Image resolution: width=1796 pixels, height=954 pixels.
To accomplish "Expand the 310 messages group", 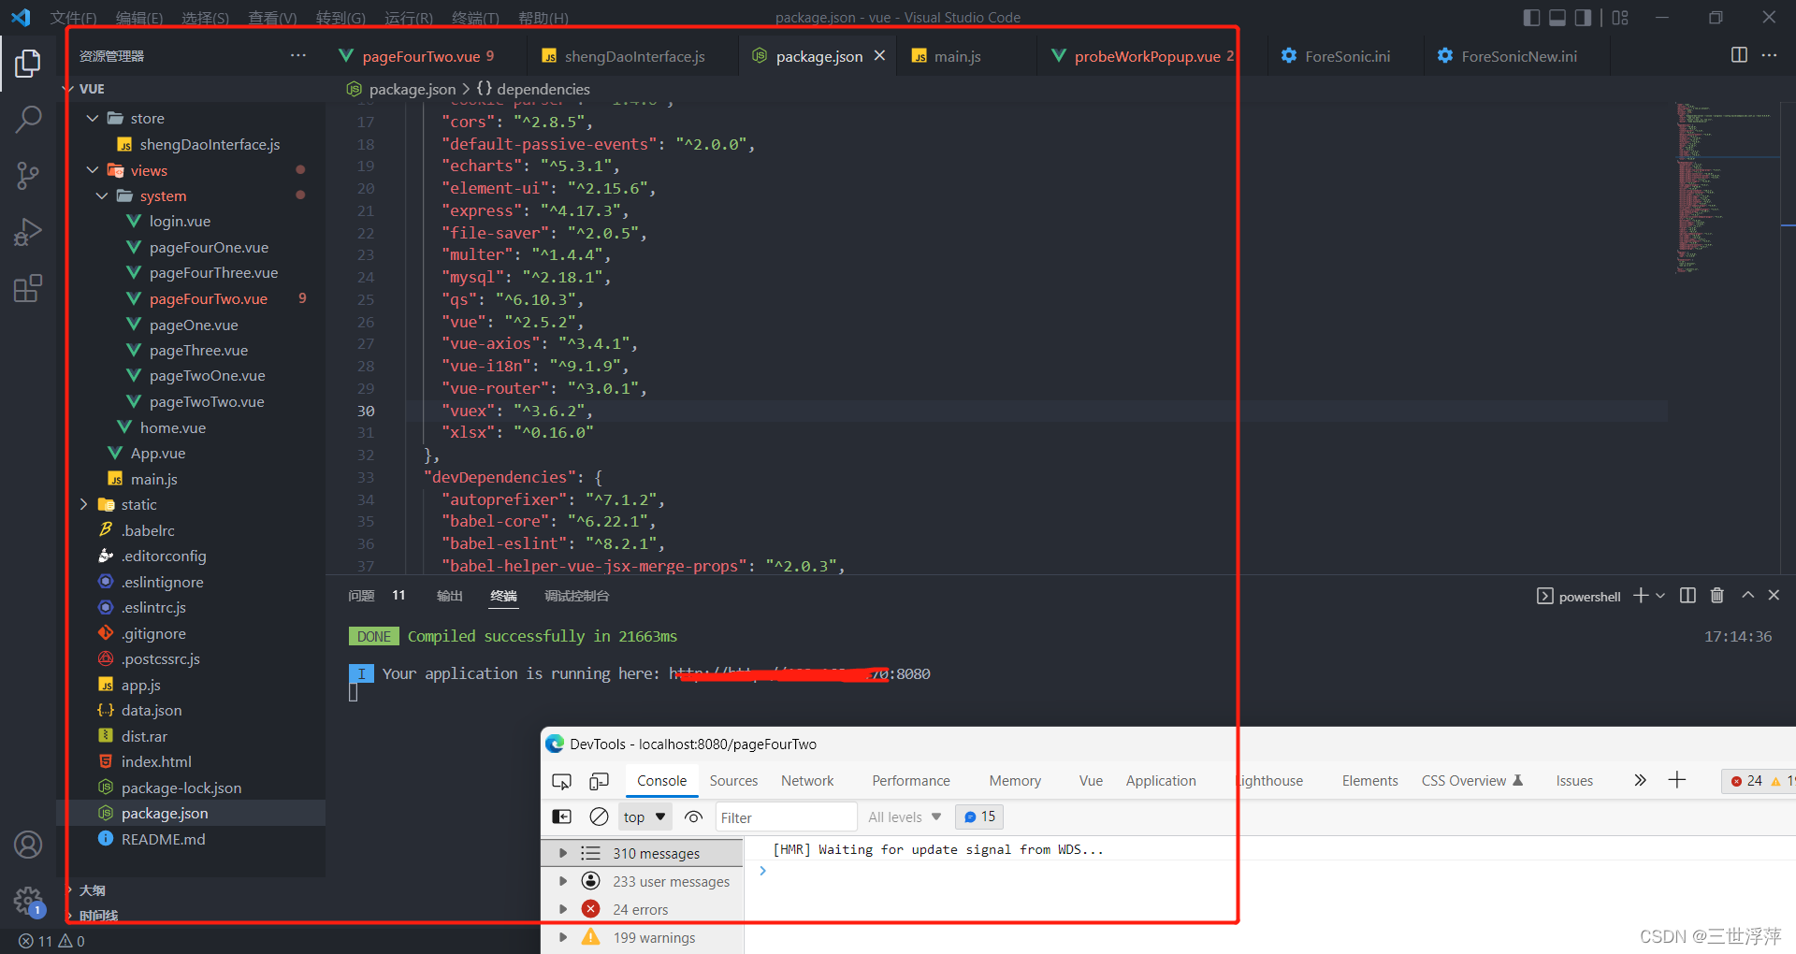I will pyautogui.click(x=563, y=853).
